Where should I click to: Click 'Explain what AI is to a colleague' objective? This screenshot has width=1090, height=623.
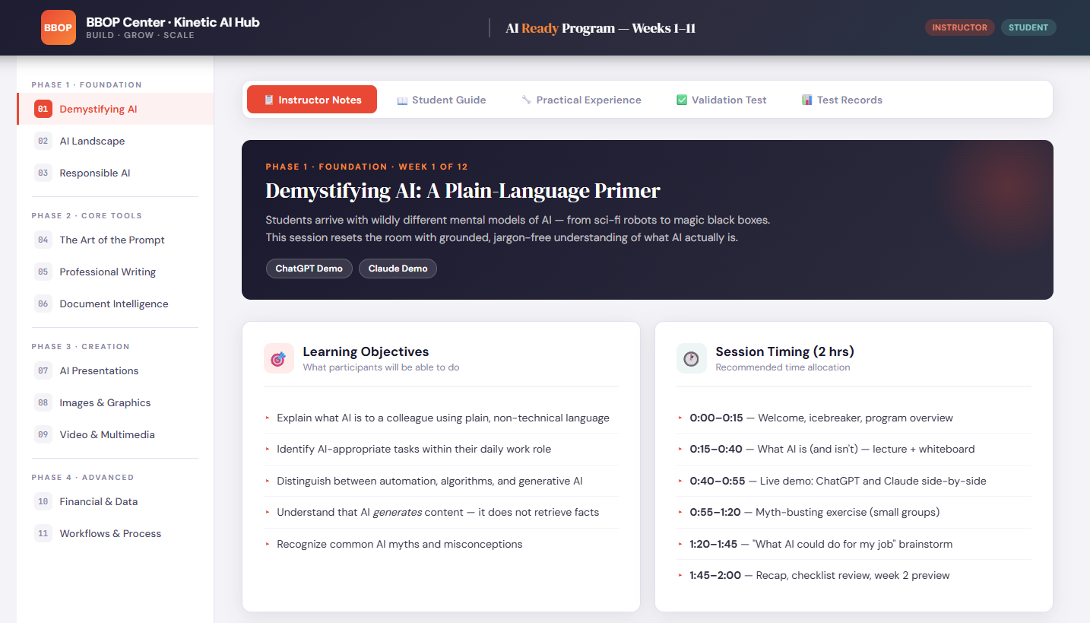[x=441, y=418]
